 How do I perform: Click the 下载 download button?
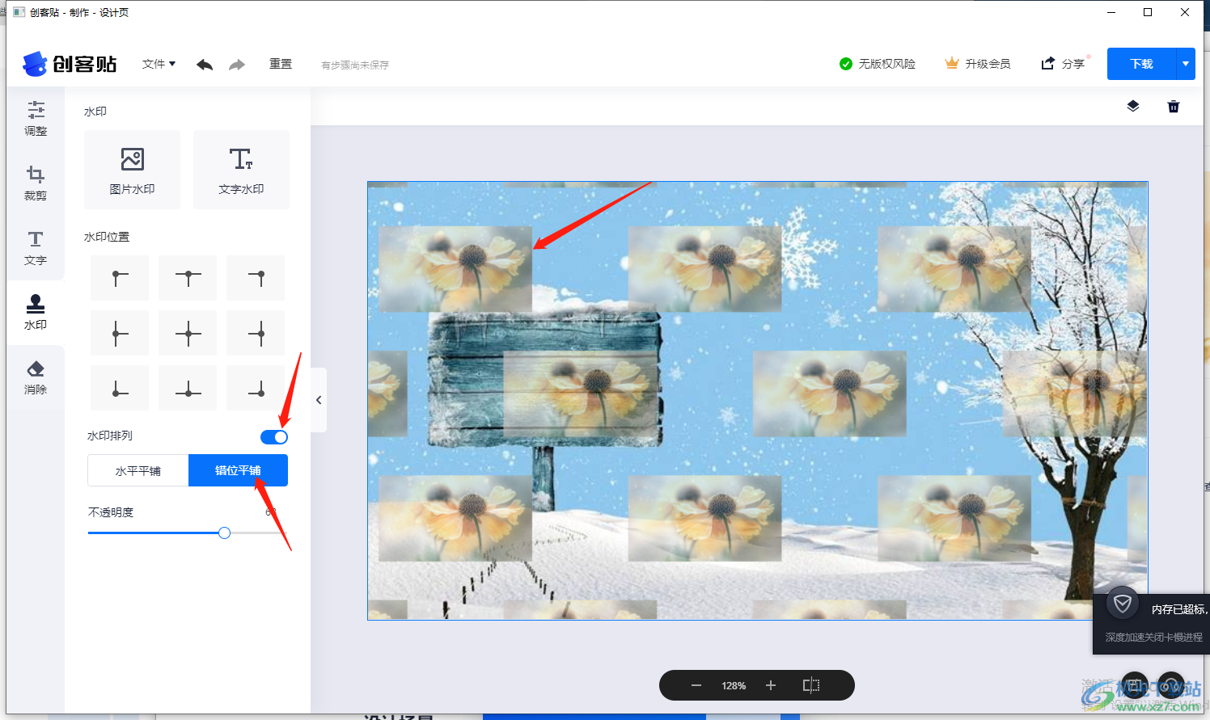tap(1141, 64)
